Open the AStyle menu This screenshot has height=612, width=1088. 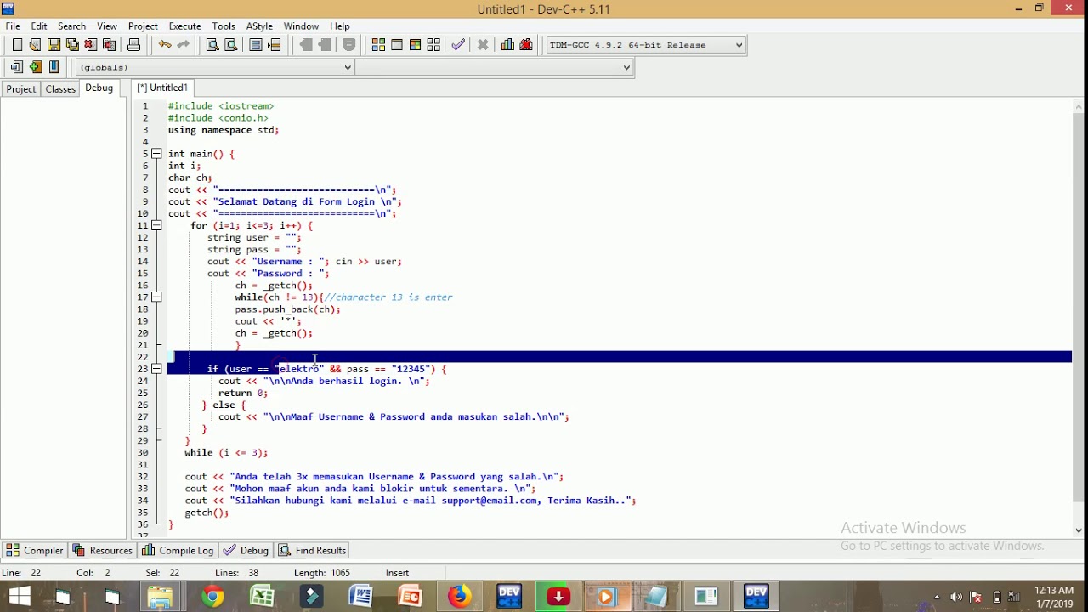pos(259,26)
